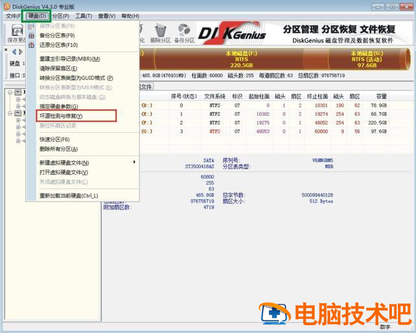The height and width of the screenshot is (333, 416).
Task: Click the 删除分区 trash can icon
Action: click(161, 31)
